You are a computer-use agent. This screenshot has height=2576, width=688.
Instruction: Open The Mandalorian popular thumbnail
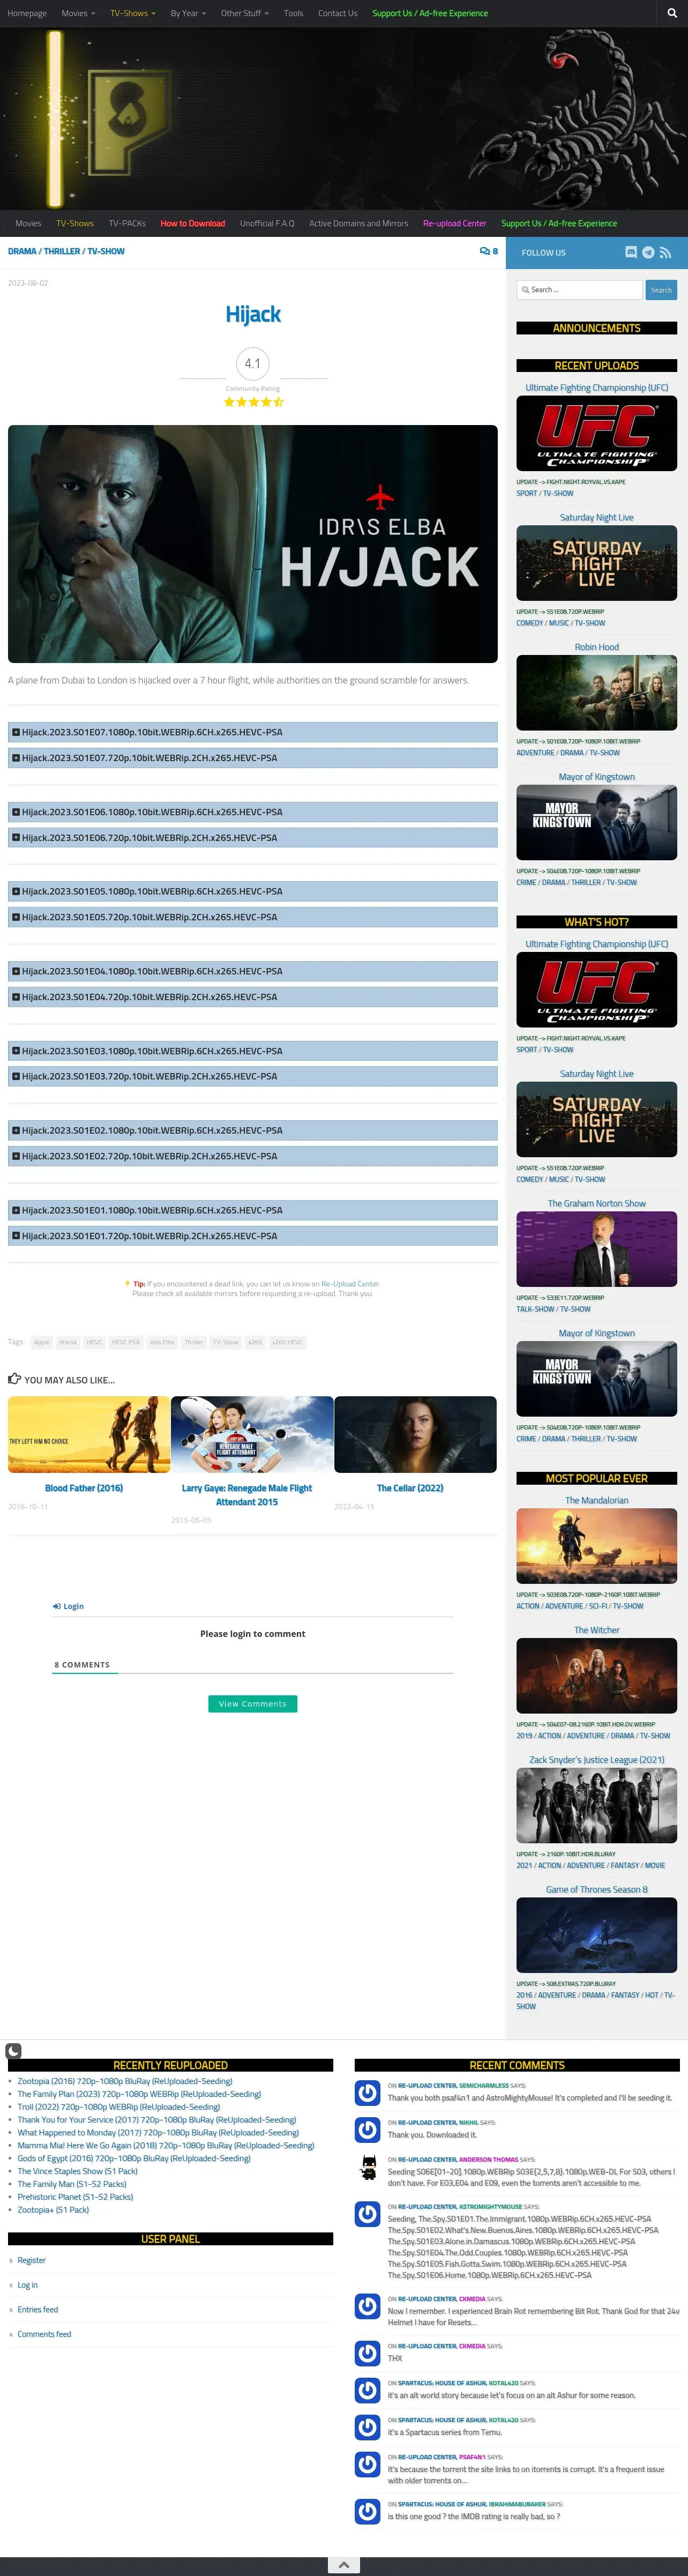[x=597, y=1546]
